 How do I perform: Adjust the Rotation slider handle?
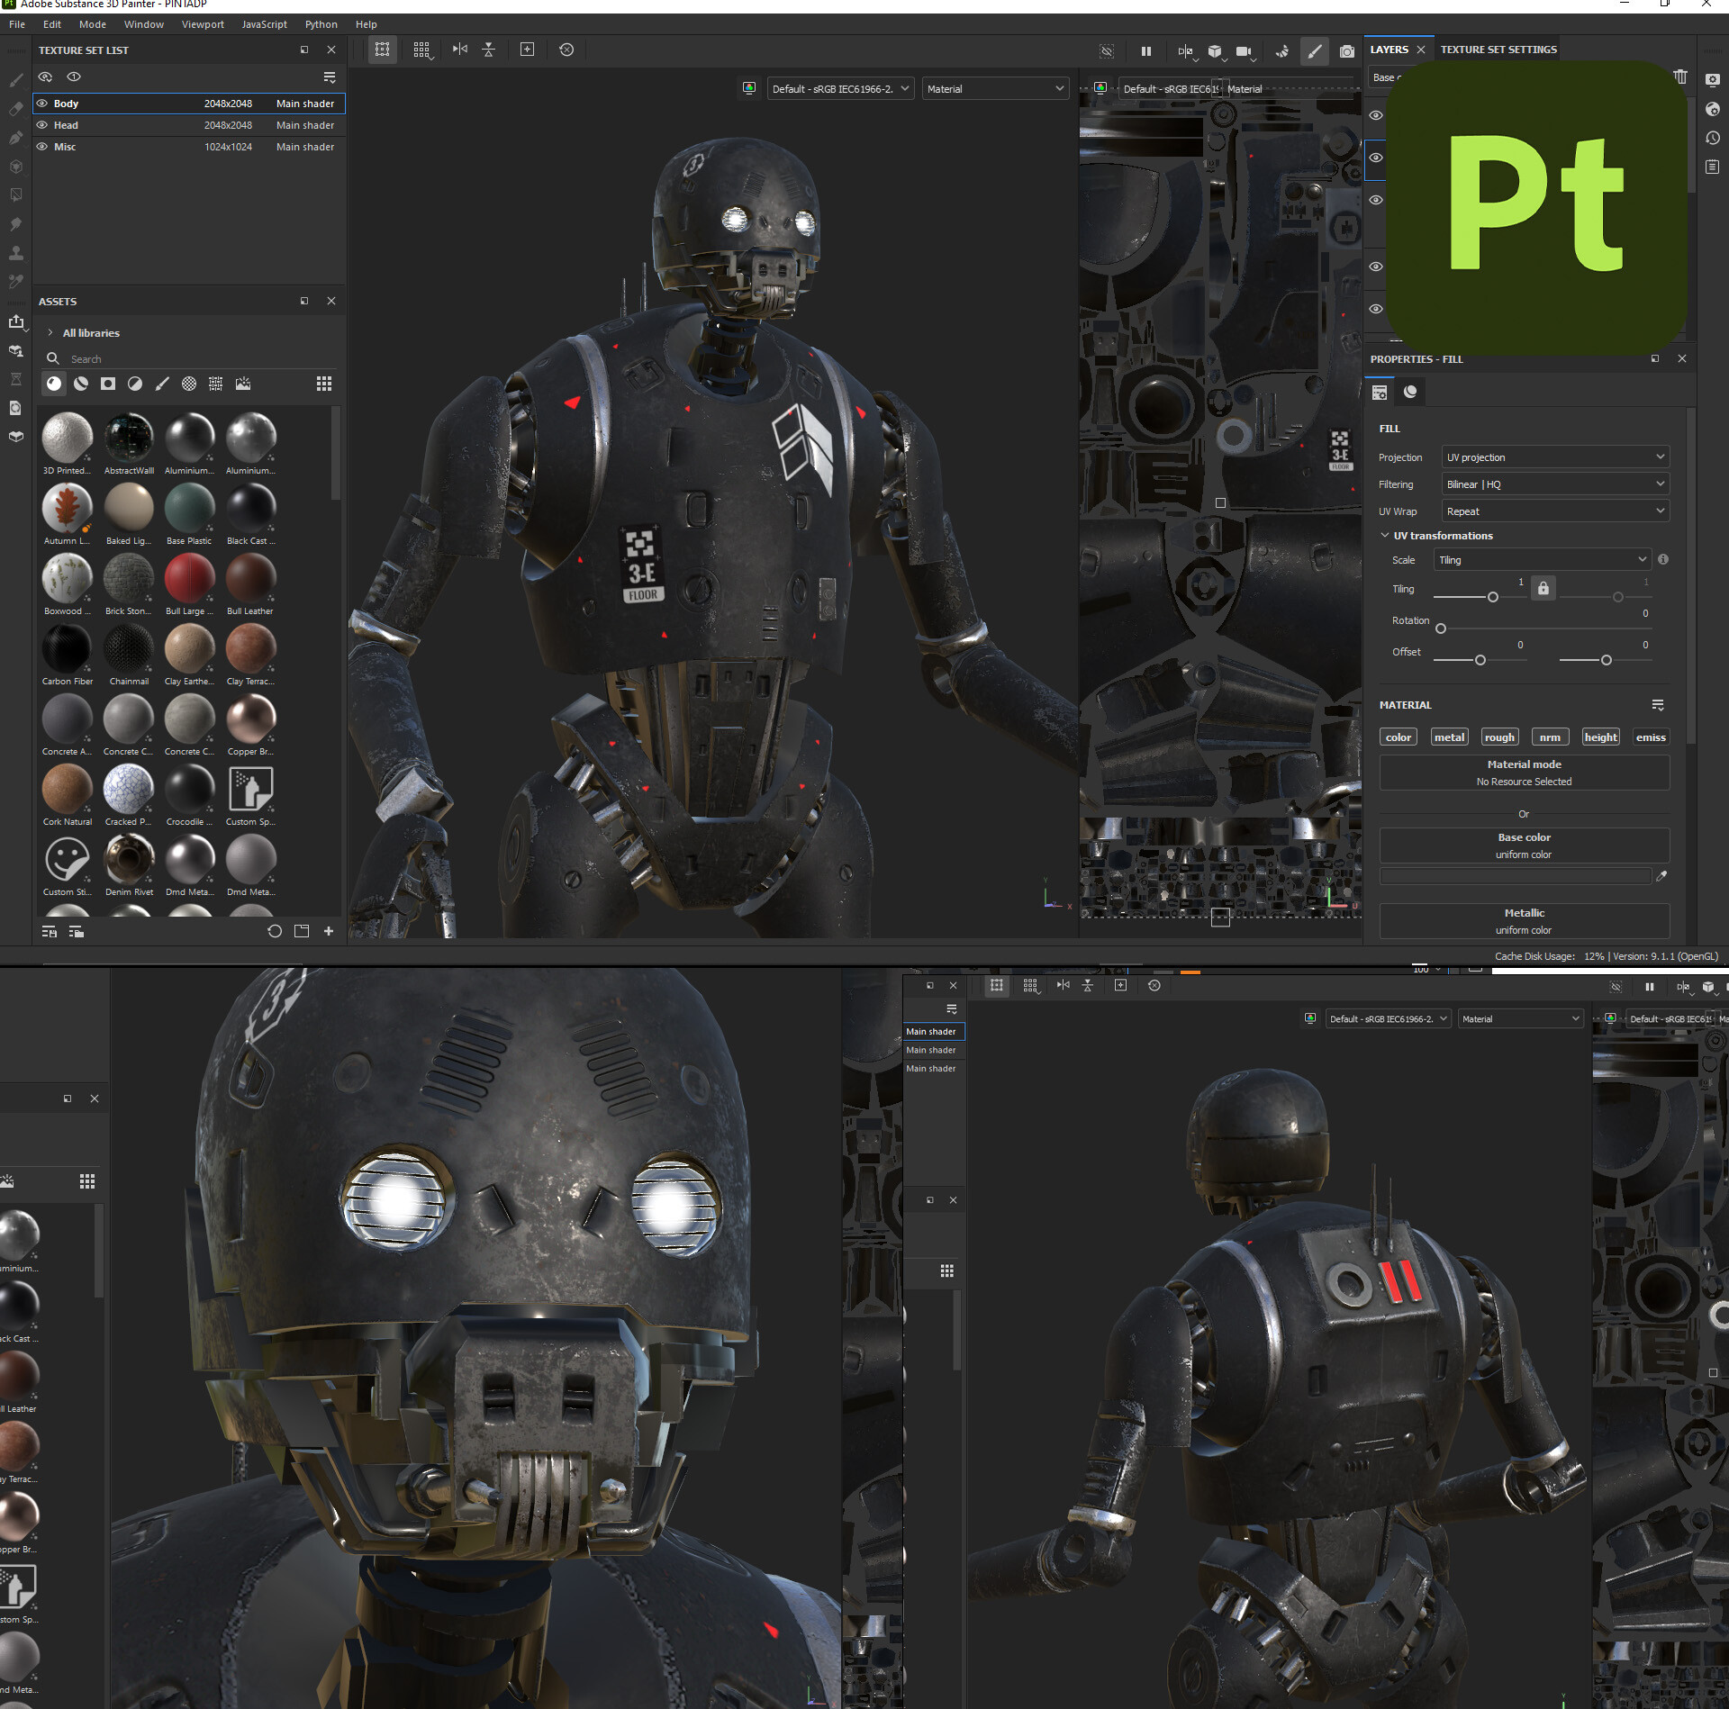(1441, 628)
